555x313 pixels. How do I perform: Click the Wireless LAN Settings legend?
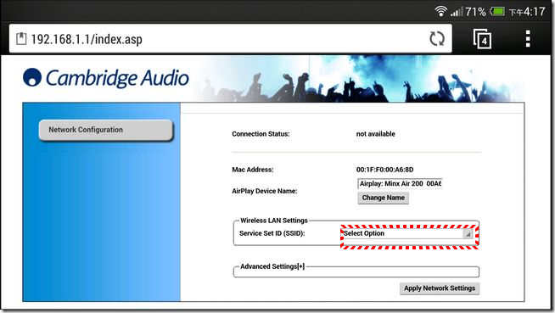click(274, 221)
